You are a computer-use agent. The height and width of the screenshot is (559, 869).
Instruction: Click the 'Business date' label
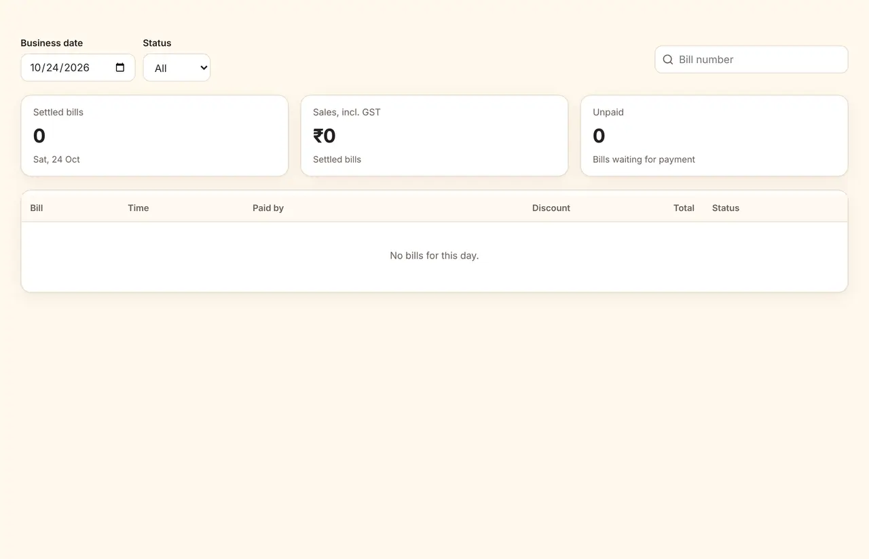(52, 43)
